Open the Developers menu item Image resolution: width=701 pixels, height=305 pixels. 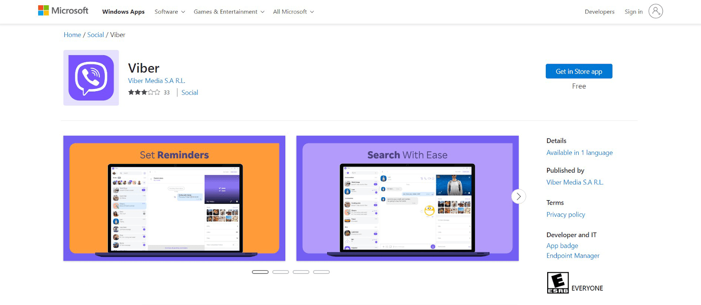[599, 12]
